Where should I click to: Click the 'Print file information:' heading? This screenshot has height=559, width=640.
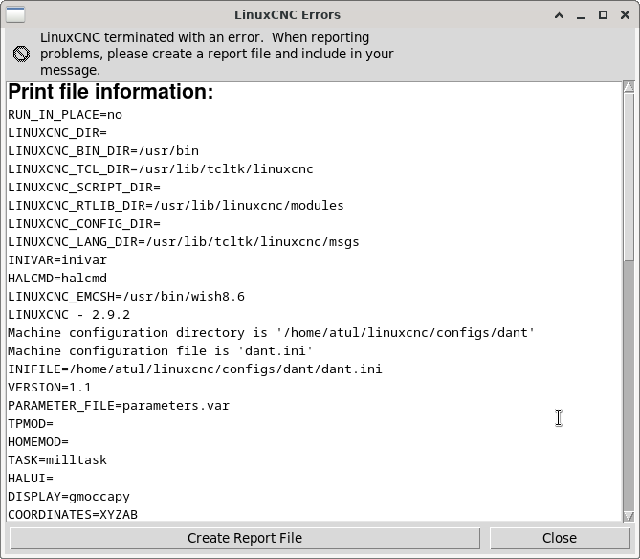tap(111, 92)
